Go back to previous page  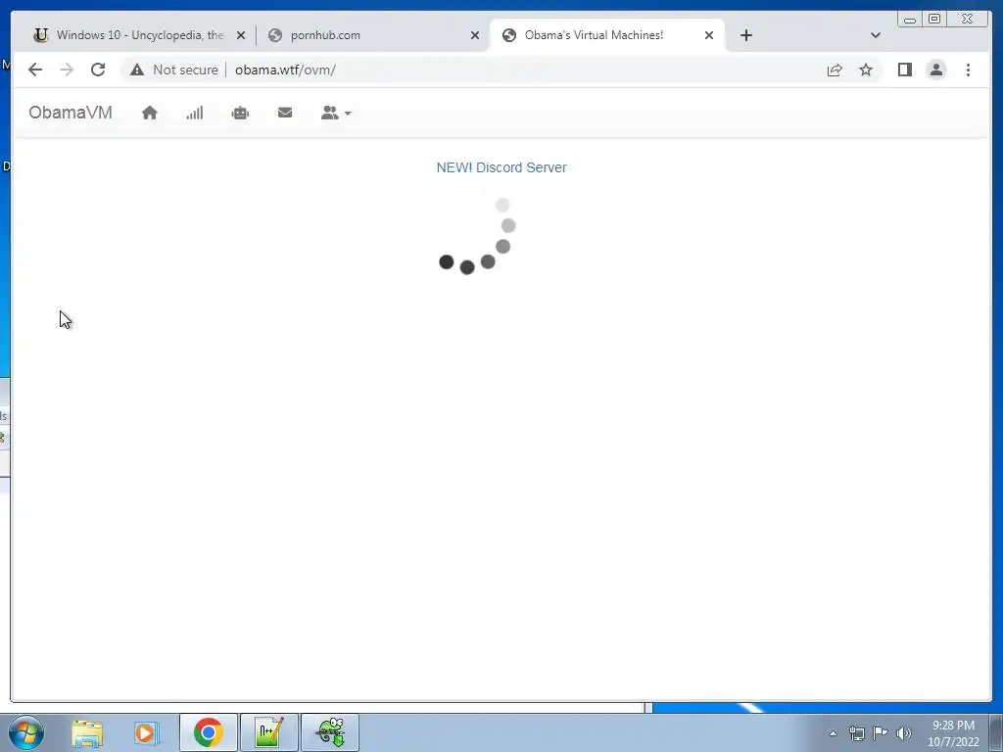[35, 70]
